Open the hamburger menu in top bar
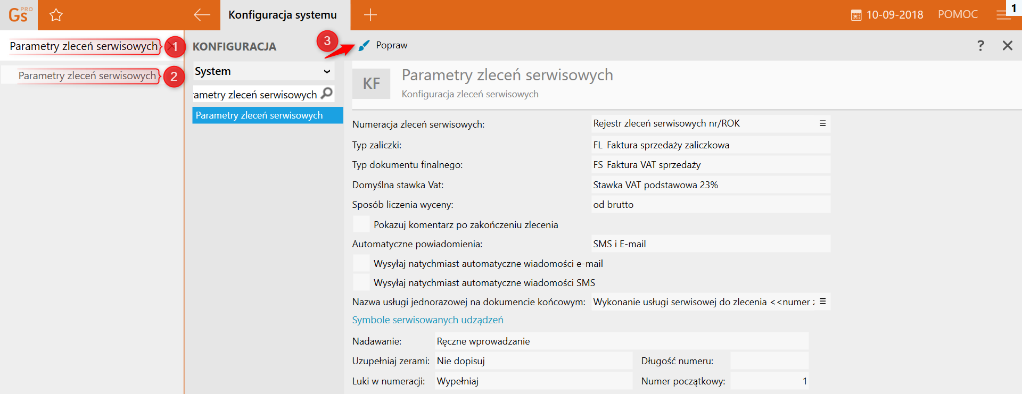This screenshot has height=394, width=1022. coord(1003,15)
